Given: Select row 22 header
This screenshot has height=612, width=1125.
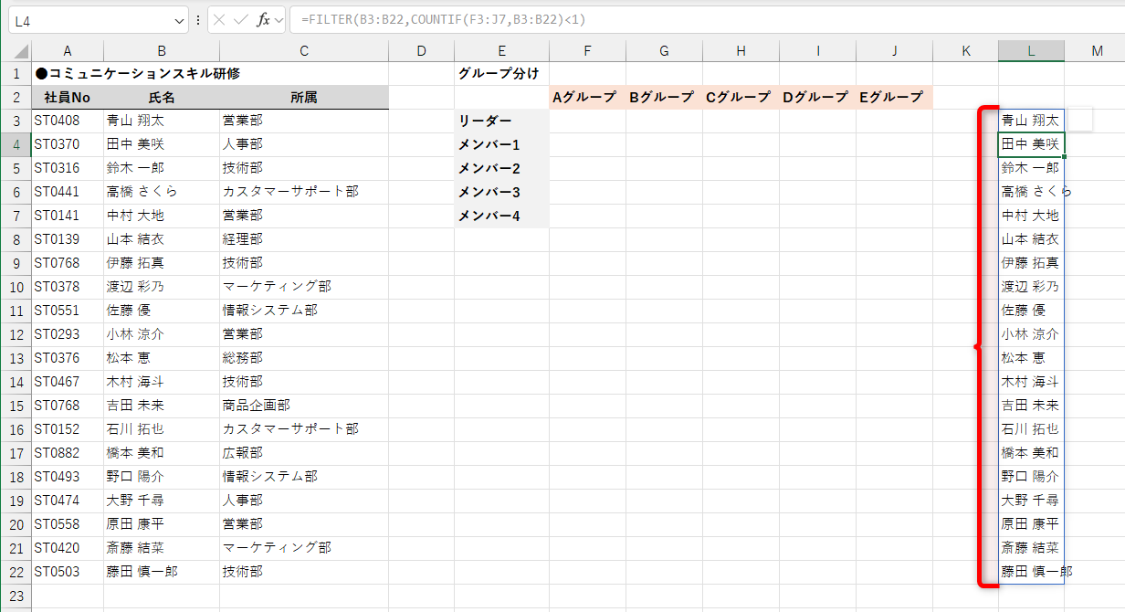Looking at the screenshot, I should coord(15,571).
